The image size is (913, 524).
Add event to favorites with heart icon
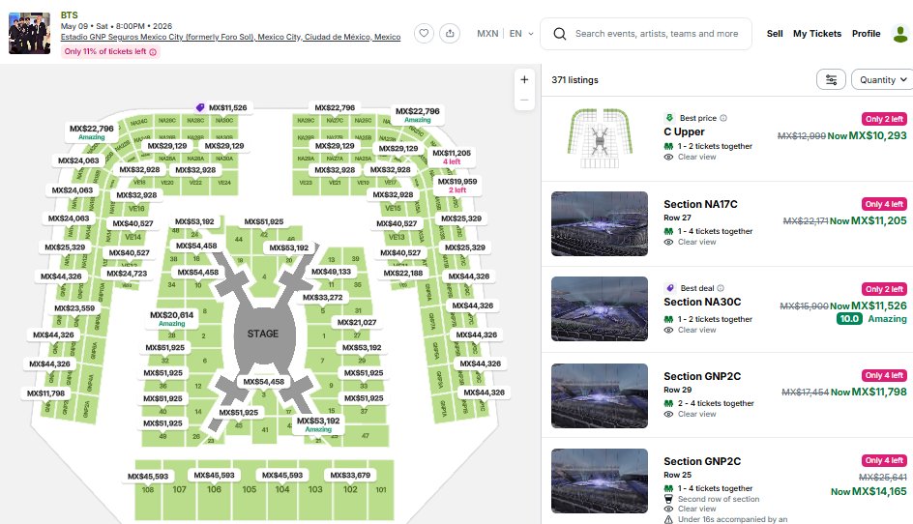424,33
